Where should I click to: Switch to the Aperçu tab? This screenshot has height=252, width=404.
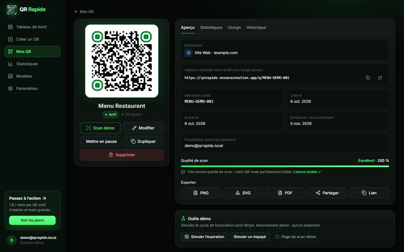tap(188, 27)
